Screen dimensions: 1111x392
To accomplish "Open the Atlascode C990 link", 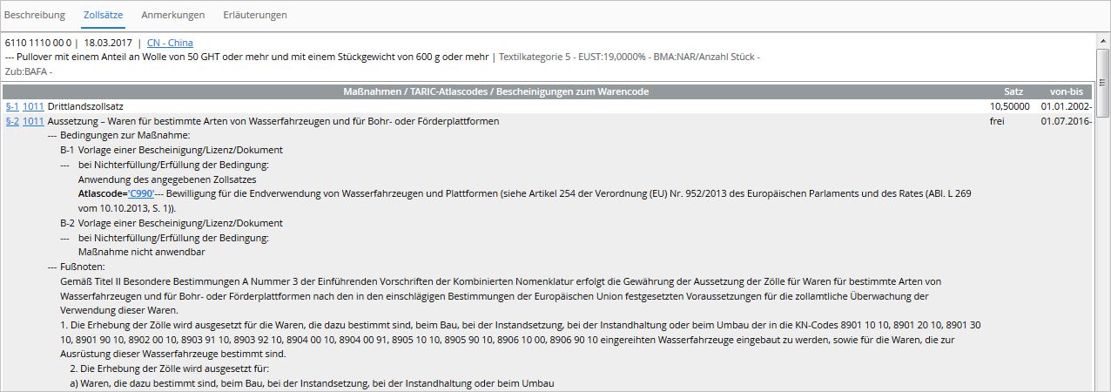I will (x=141, y=194).
